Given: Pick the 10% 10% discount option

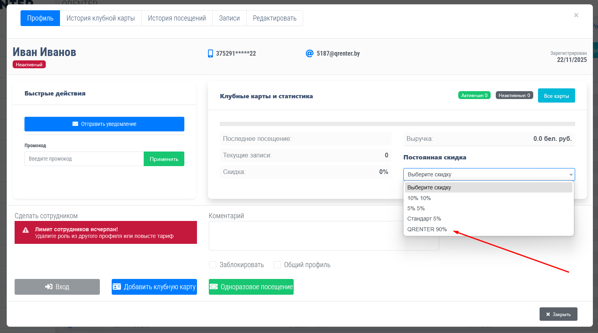Looking at the screenshot, I should tap(419, 198).
